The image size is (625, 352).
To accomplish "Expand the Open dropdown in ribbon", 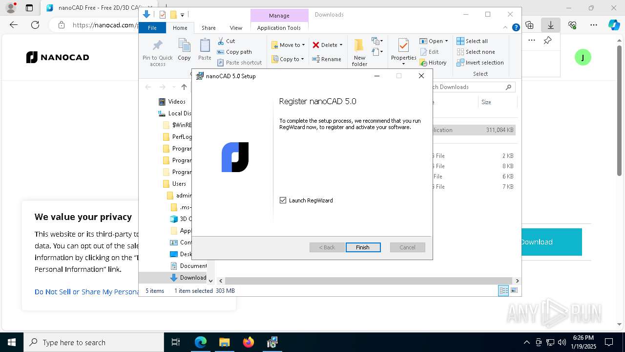I will [446, 41].
